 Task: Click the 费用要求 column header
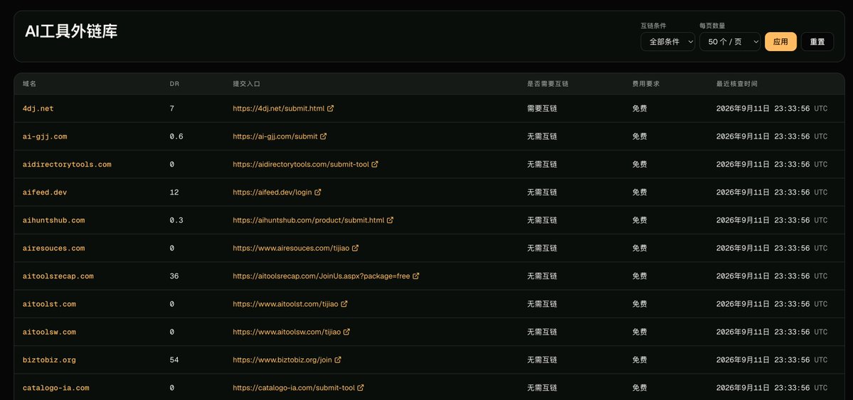[x=646, y=85]
